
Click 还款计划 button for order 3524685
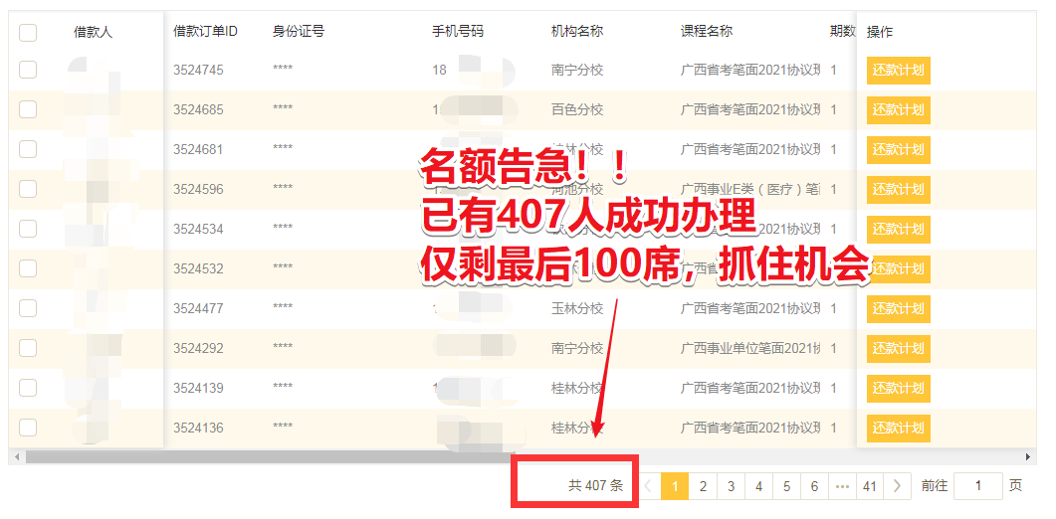click(898, 110)
